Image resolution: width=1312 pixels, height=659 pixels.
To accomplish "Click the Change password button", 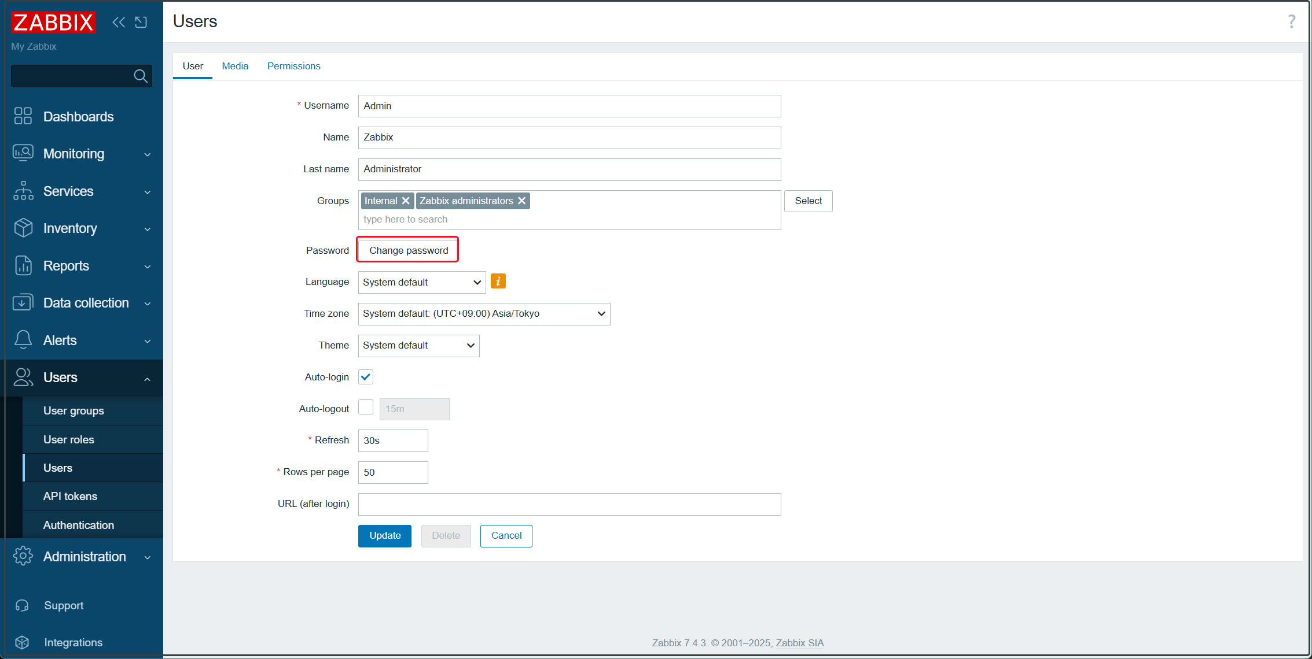I will point(408,250).
